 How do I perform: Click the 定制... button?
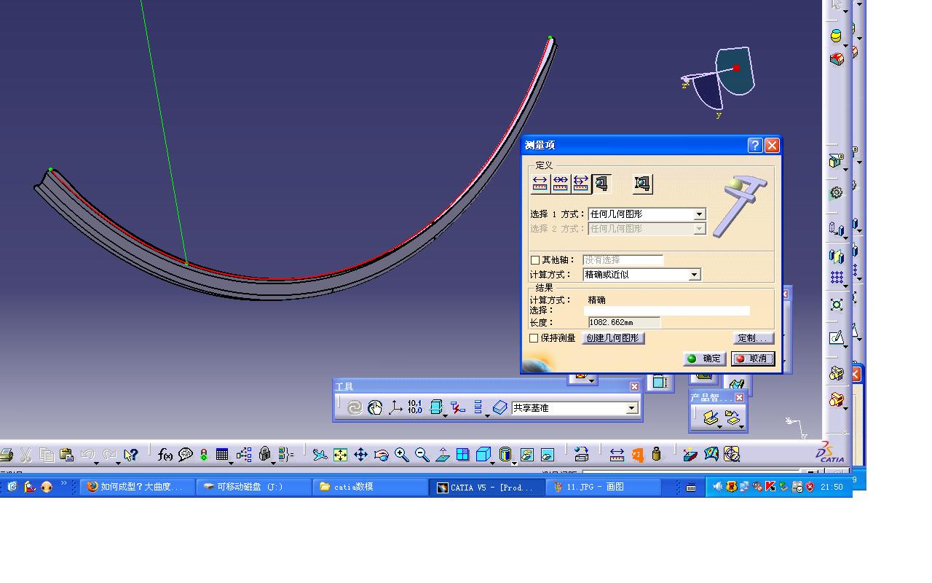coord(753,338)
